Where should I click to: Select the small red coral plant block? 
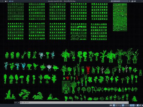[x=67, y=78]
